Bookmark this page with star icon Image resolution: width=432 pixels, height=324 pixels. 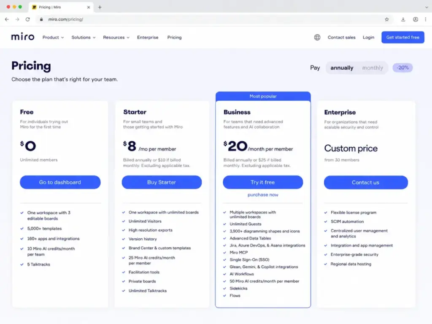pos(387,19)
